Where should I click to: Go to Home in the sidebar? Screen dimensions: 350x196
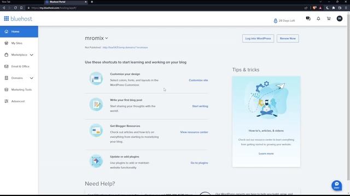[19, 32]
